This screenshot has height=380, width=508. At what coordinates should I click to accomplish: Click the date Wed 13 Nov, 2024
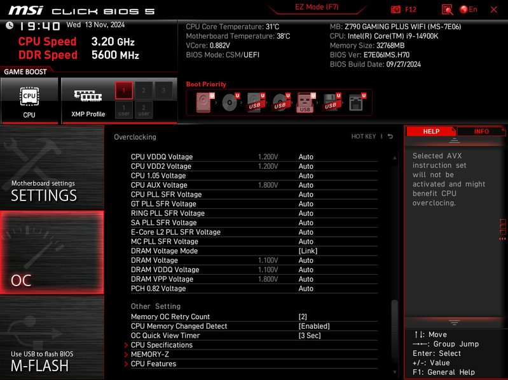tap(95, 25)
